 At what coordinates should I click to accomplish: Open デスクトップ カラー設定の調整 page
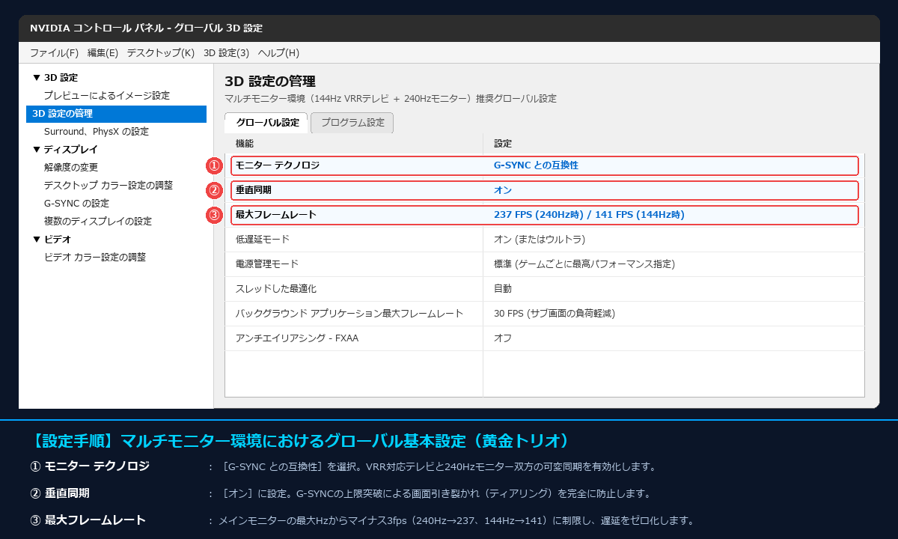[109, 186]
